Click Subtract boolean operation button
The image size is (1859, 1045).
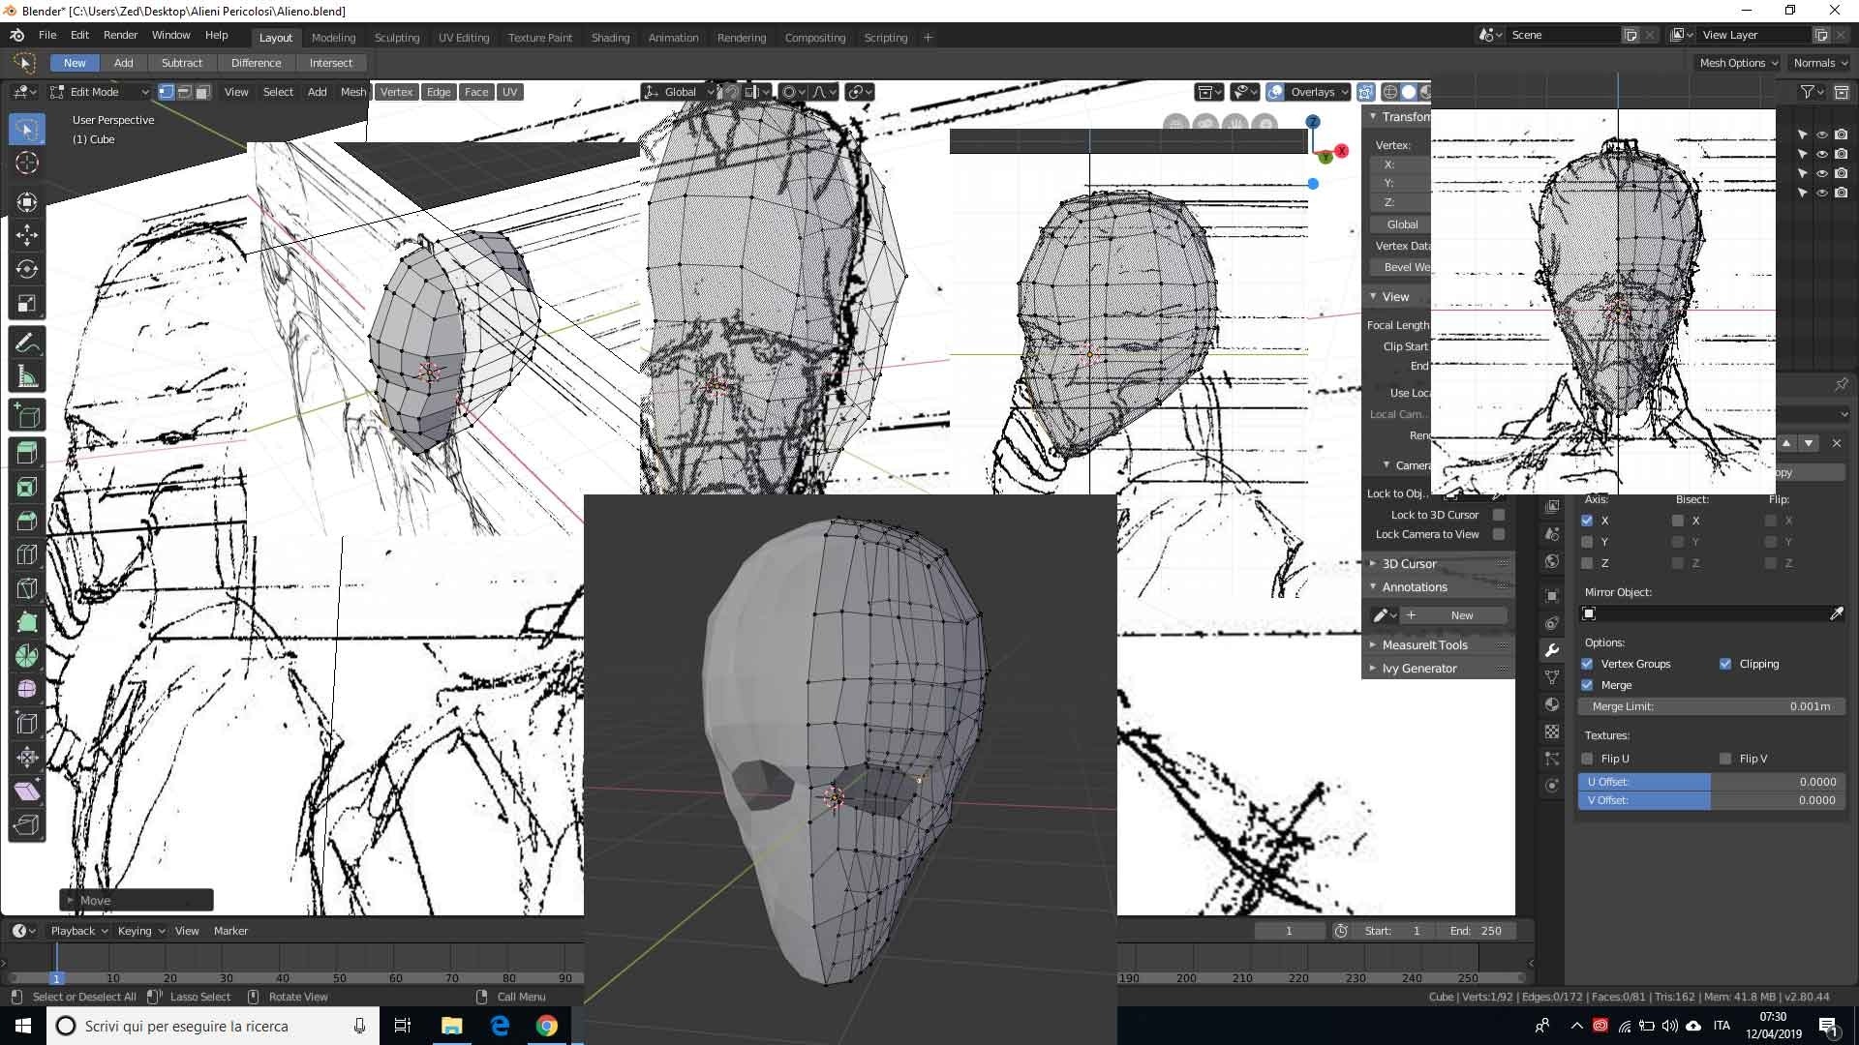click(181, 63)
